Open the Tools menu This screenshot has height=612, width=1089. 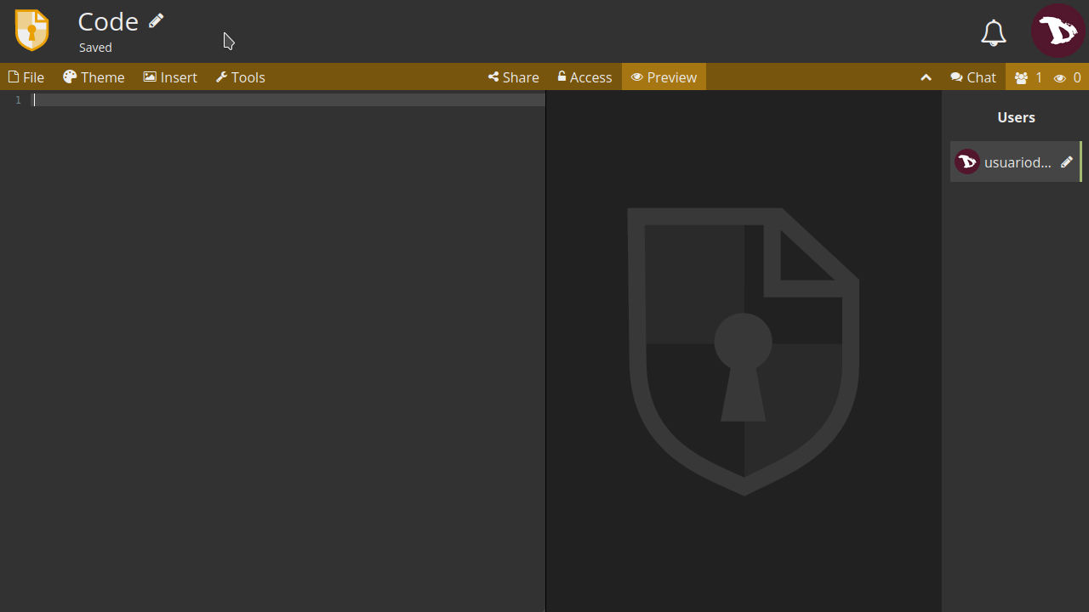[240, 77]
